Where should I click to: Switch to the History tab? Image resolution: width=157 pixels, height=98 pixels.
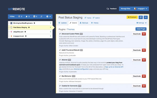click(95, 23)
